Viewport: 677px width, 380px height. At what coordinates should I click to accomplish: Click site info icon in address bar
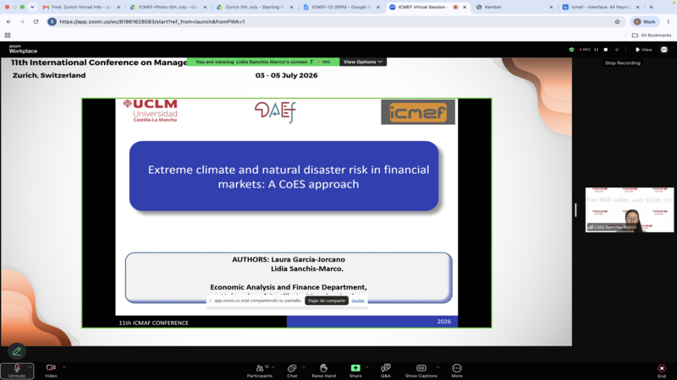pyautogui.click(x=52, y=22)
